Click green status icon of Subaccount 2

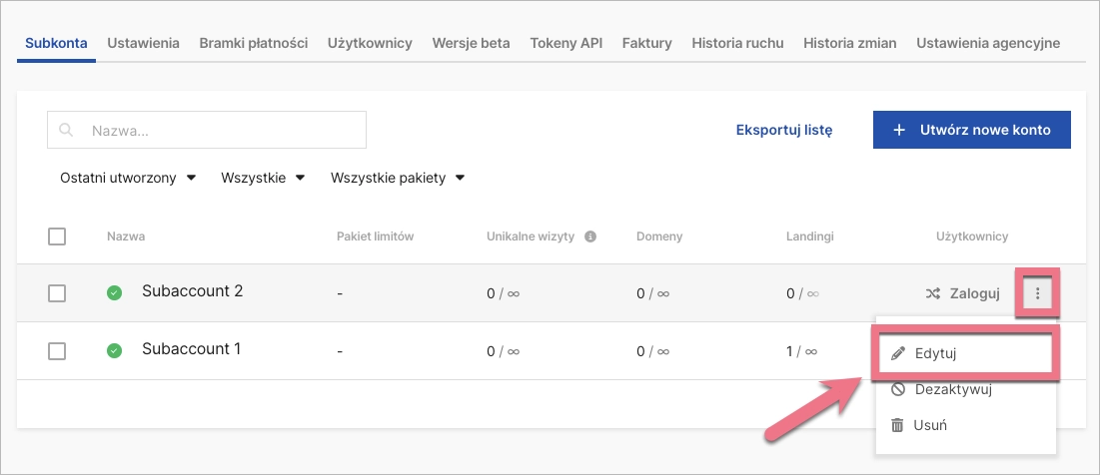[115, 292]
